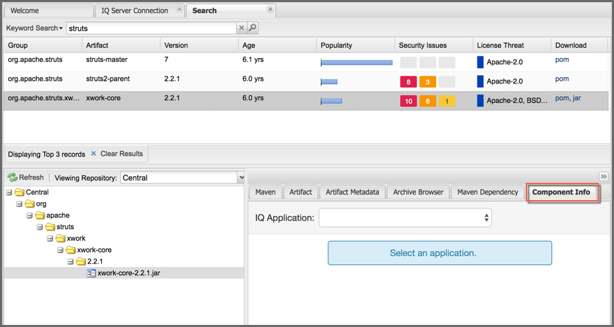The image size is (614, 327).
Task: Sort by the Version column header
Action: (199, 46)
